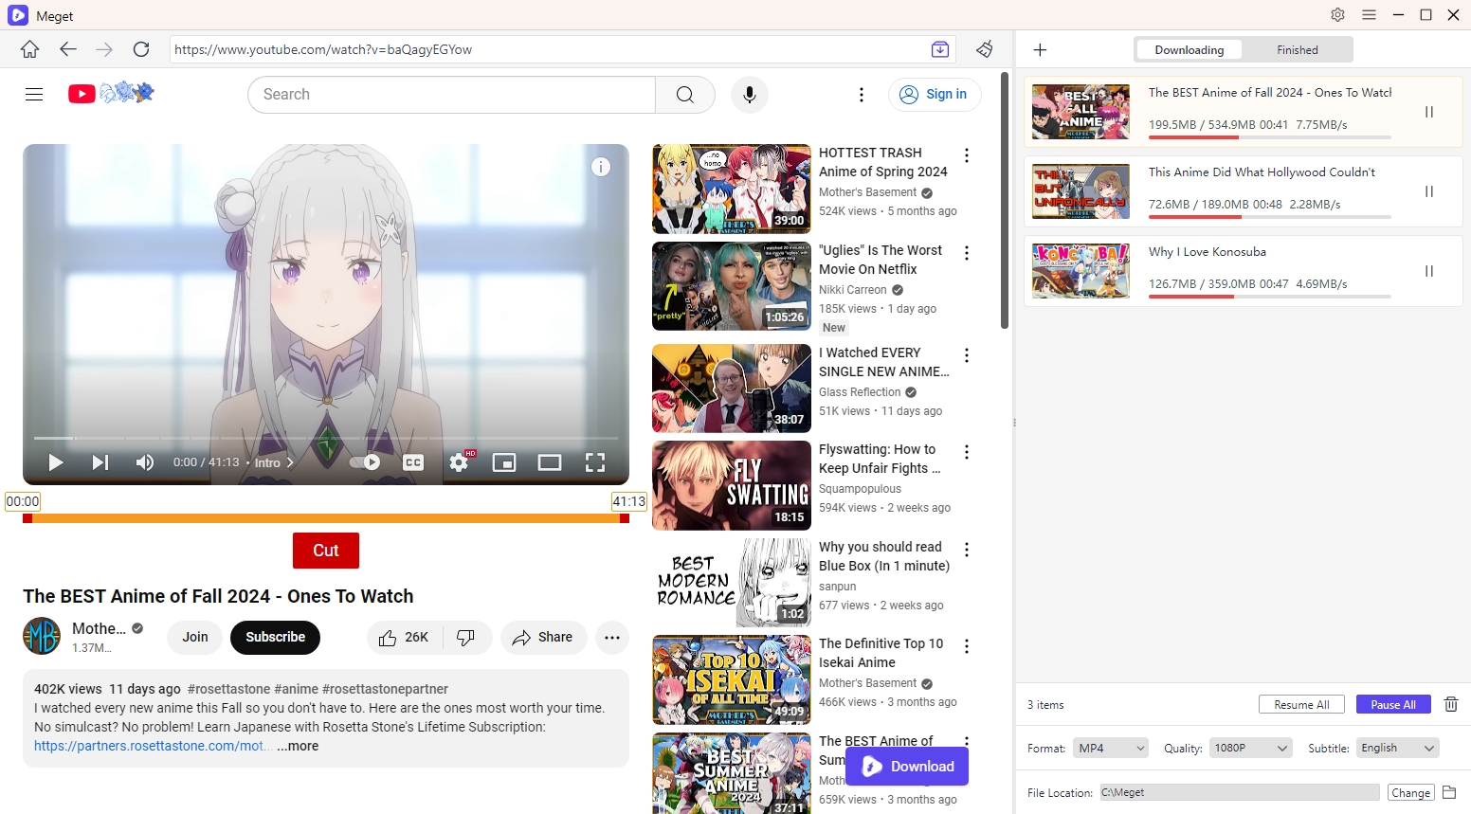Screen dimensions: 1471x814
Task: Open Subtitle English dropdown
Action: pos(1398,748)
